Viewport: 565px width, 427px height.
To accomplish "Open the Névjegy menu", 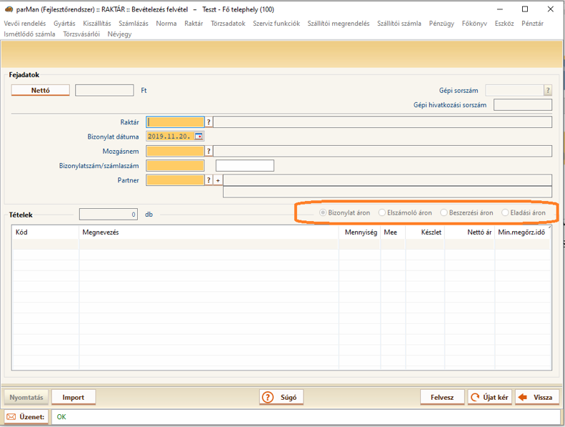I will point(119,34).
